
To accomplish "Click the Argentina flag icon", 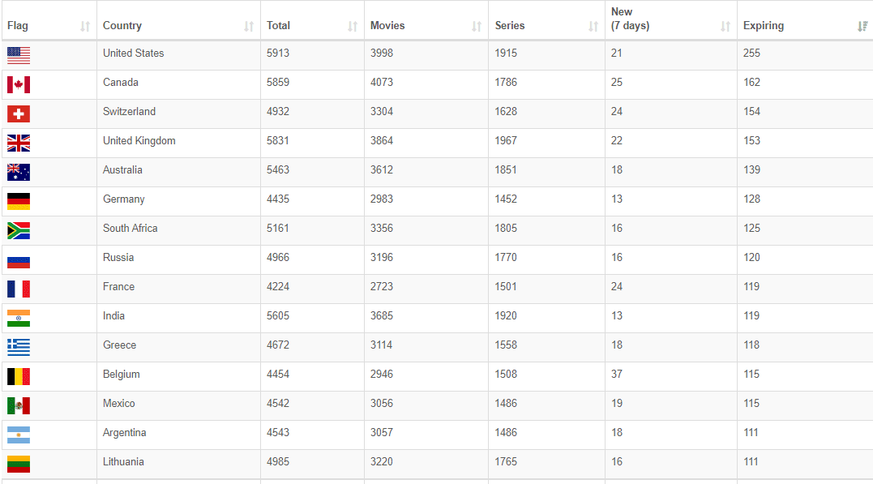I will point(19,435).
